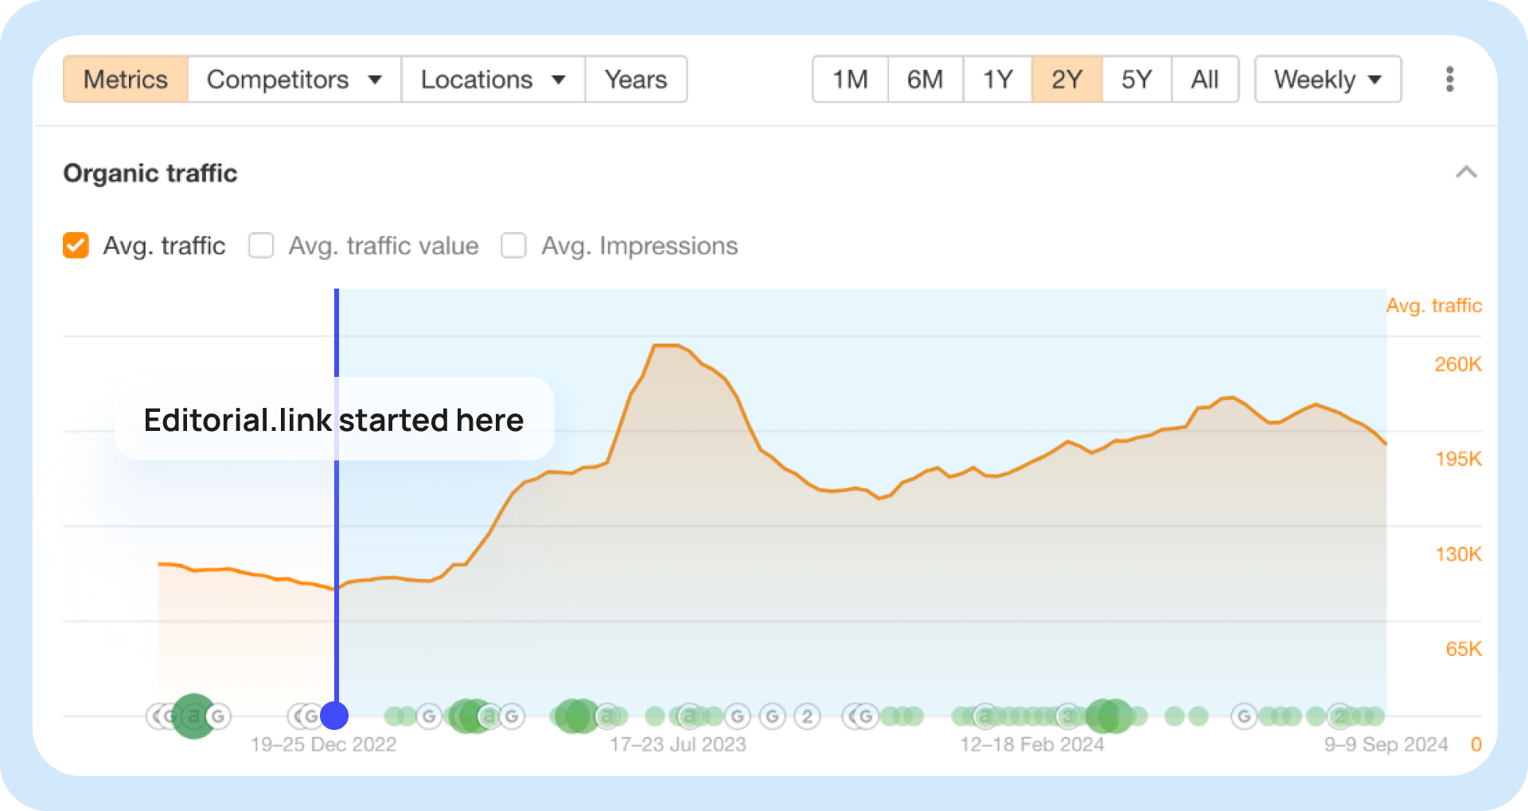Click the 9–9 Sep 2024 date label
This screenshot has height=811, width=1528.
tap(1386, 744)
